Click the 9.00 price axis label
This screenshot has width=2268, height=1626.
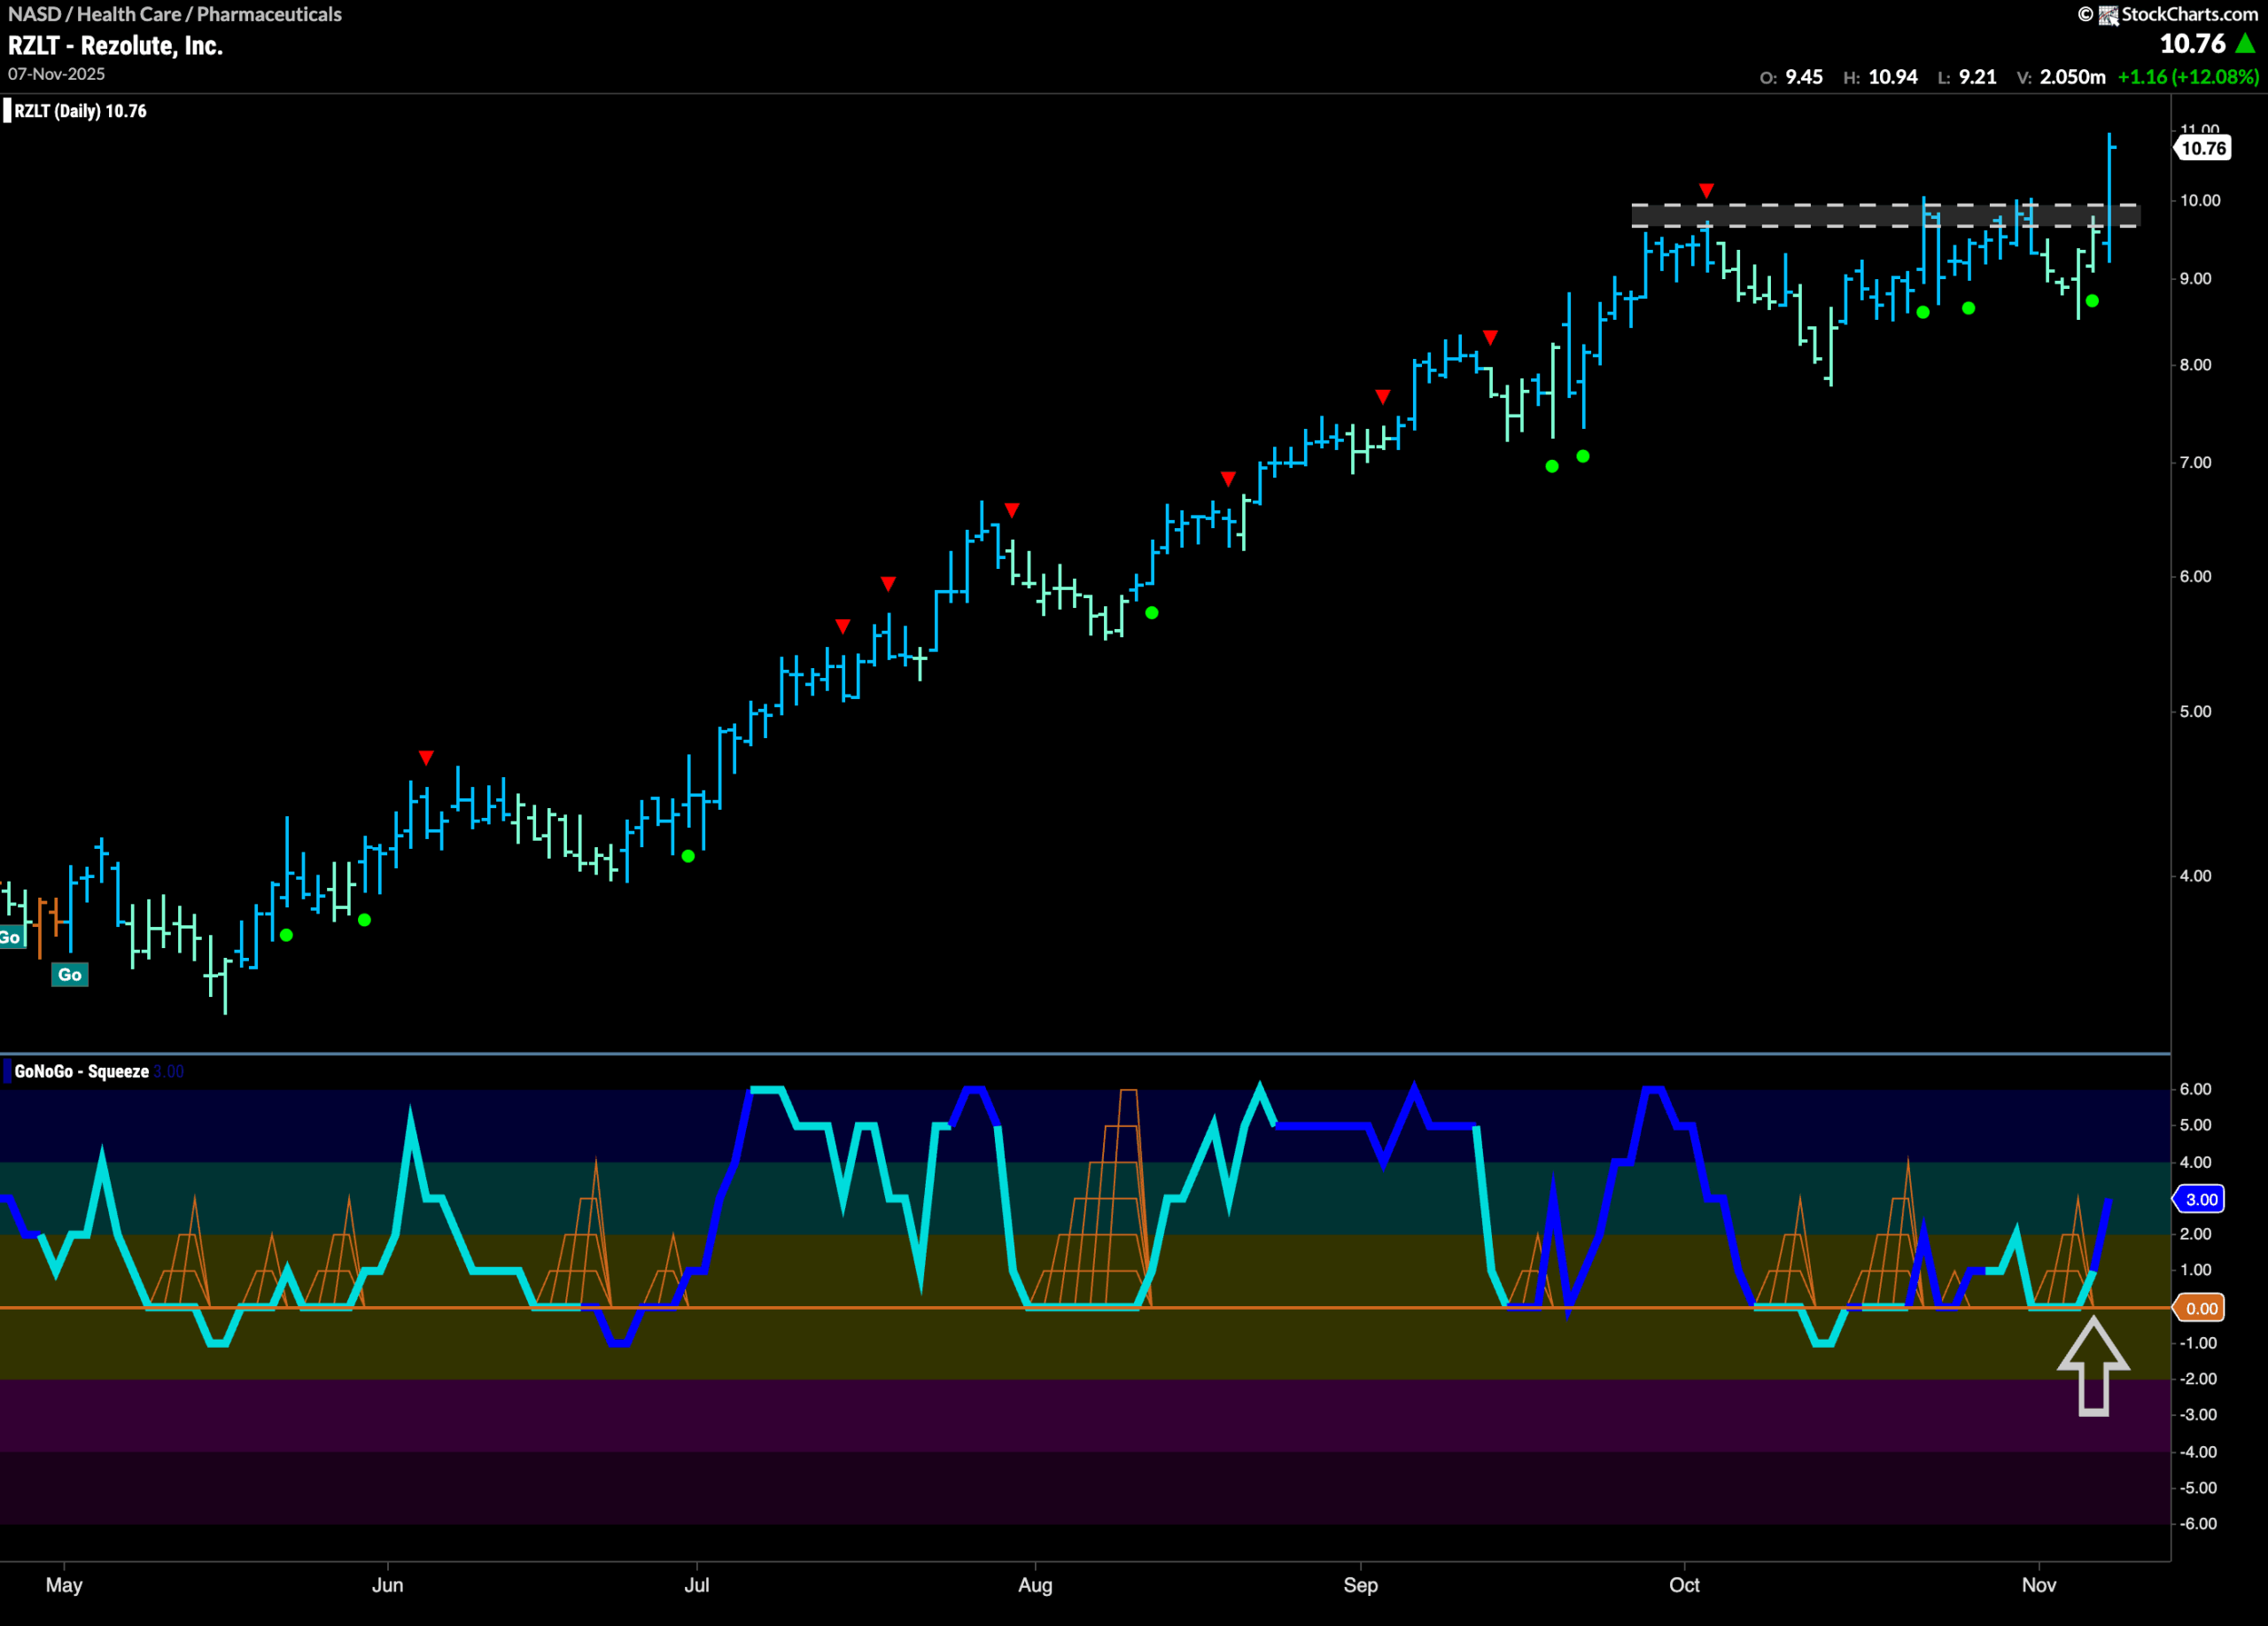pyautogui.click(x=2196, y=279)
